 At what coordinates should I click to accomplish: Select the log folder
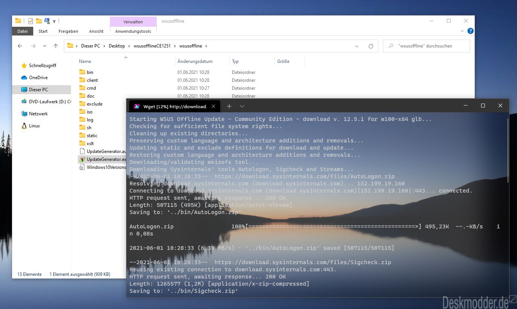tap(90, 120)
